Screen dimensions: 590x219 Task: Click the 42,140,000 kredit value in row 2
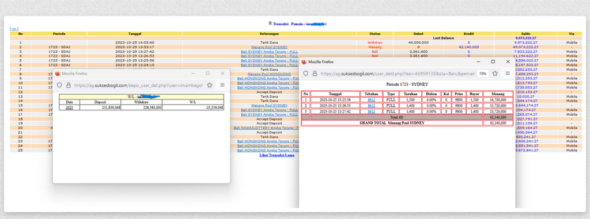pos(469,47)
